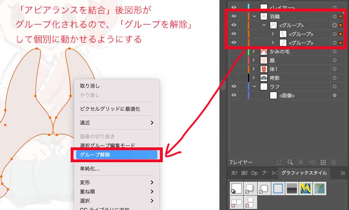Collapse the 羽織 layer chevron

click(254, 17)
